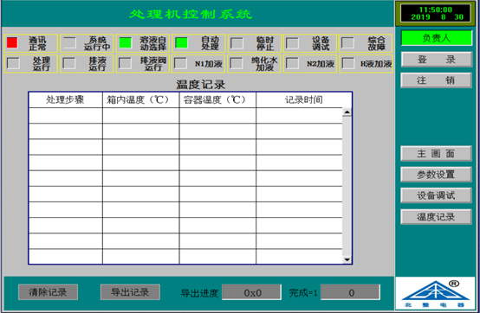Image resolution: width=480 pixels, height=313 pixels.
Task: Click the 温度记录 heading above the table
Action: tap(200, 85)
